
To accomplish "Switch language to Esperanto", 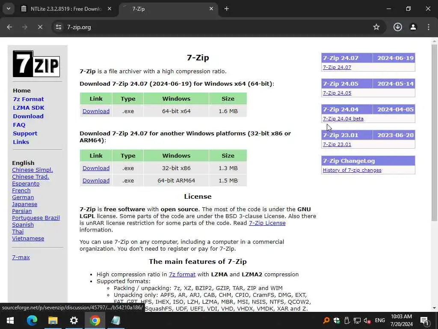I will [x=26, y=183].
